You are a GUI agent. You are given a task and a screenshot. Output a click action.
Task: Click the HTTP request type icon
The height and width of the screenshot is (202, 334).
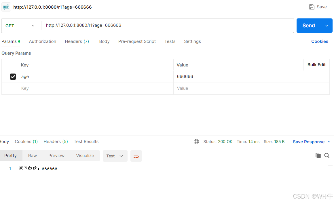(x=6, y=7)
